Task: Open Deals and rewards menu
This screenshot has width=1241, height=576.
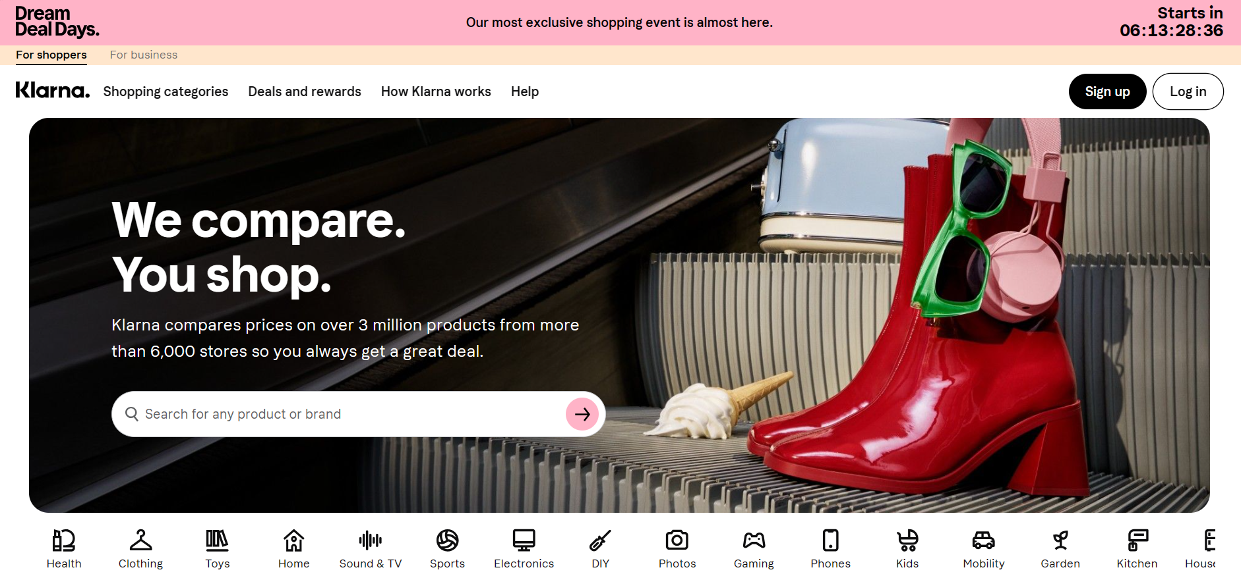Action: point(305,92)
